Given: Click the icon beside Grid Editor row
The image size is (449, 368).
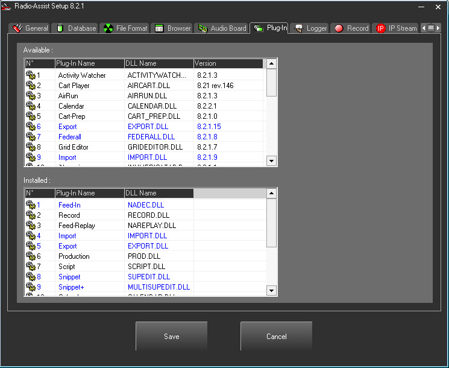Looking at the screenshot, I should [30, 147].
